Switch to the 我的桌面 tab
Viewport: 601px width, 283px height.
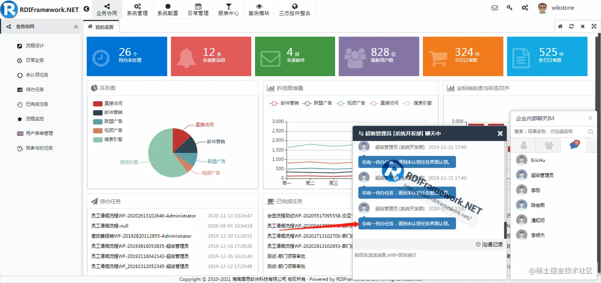(x=101, y=27)
